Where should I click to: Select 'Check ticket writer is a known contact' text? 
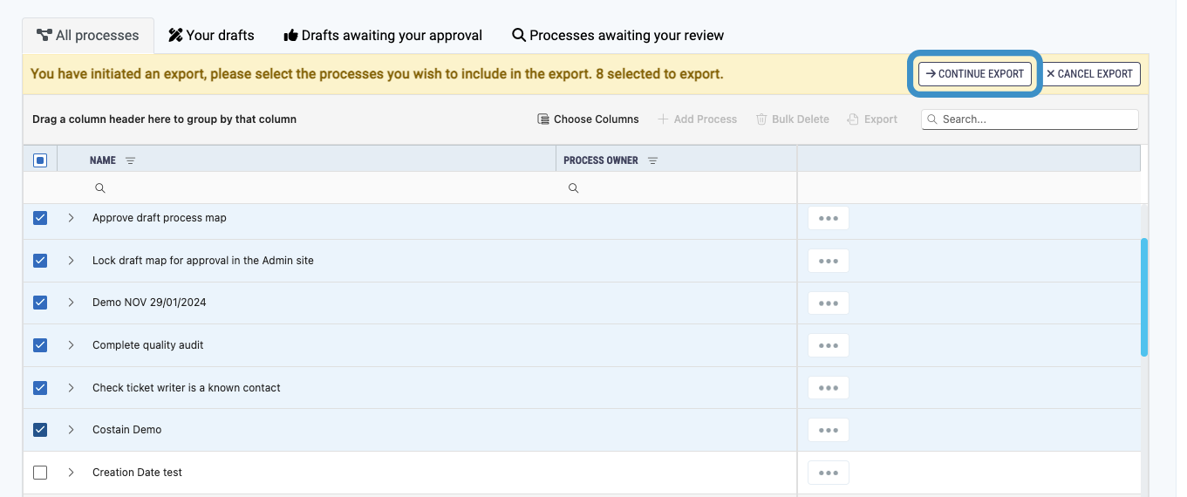pyautogui.click(x=187, y=388)
